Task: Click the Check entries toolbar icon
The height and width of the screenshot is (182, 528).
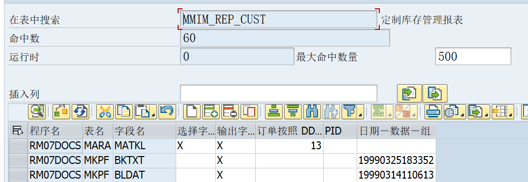Action: (61, 112)
